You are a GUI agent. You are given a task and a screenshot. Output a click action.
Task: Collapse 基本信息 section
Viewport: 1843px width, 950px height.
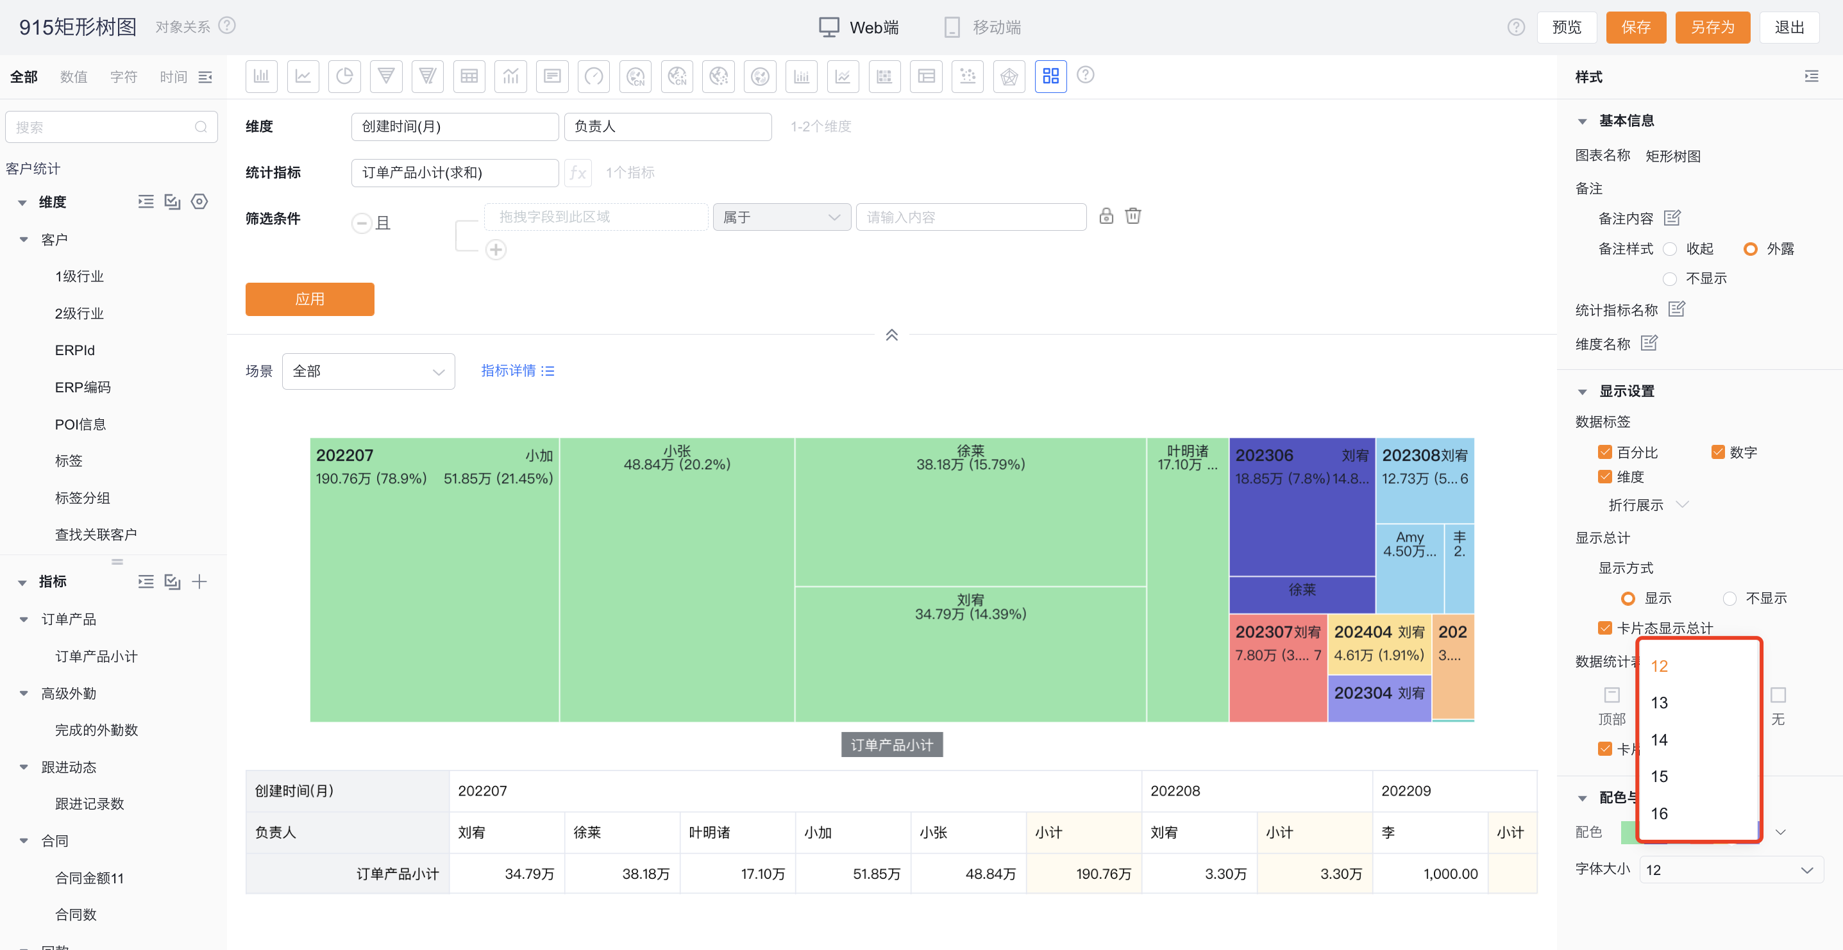[1582, 121]
